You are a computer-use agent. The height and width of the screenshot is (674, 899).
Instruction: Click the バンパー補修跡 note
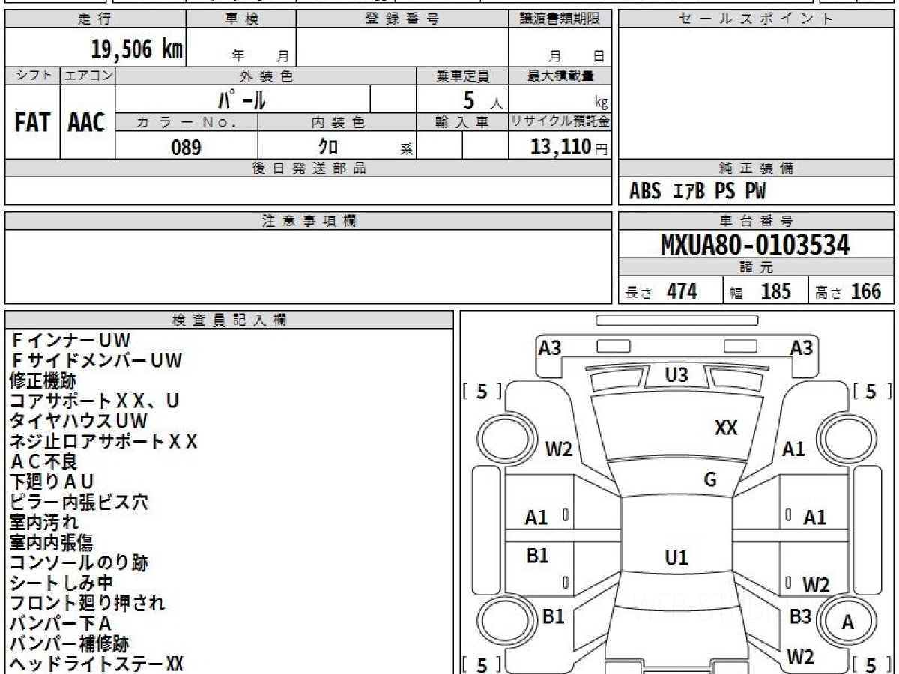(x=69, y=644)
